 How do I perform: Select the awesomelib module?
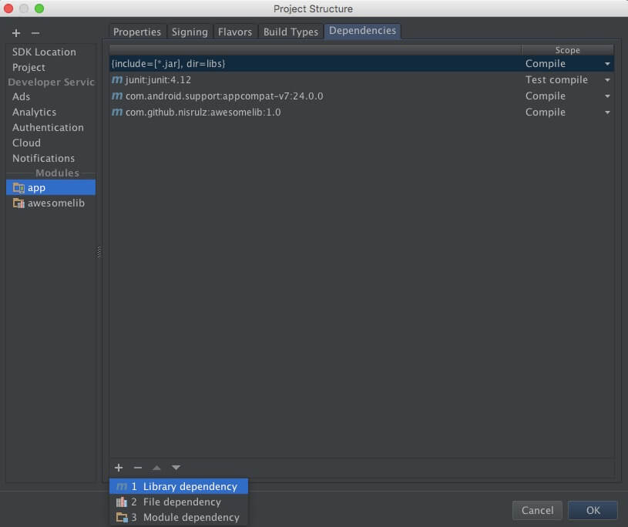(55, 203)
